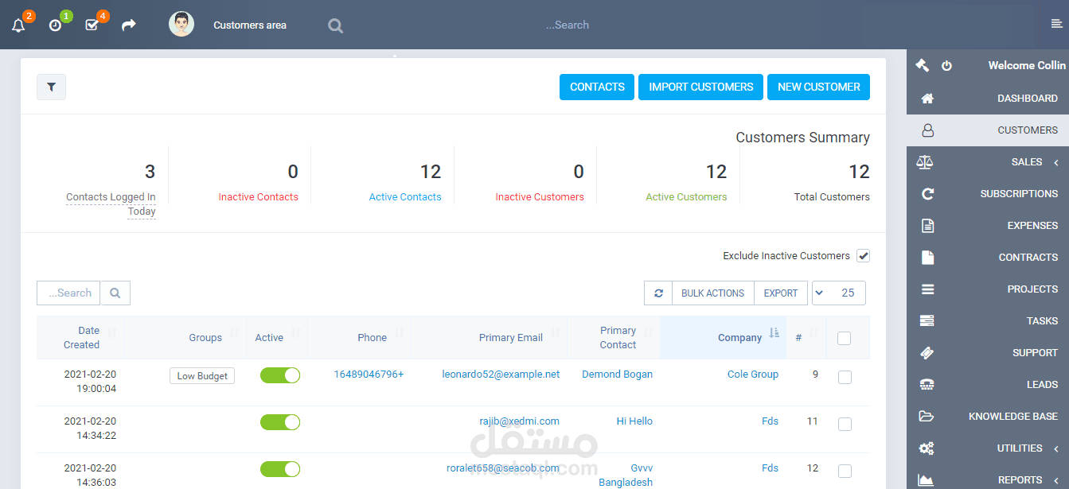
Task: Reload the customers table with refresh icon
Action: (658, 293)
